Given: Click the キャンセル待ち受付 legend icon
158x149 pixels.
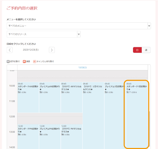Looking at the screenshot, I should point(34,61).
